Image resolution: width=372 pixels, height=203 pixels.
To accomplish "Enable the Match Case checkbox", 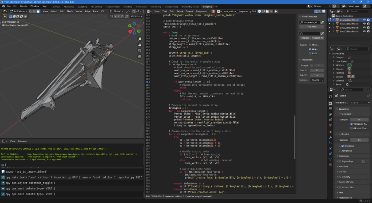I will coord(310,45).
